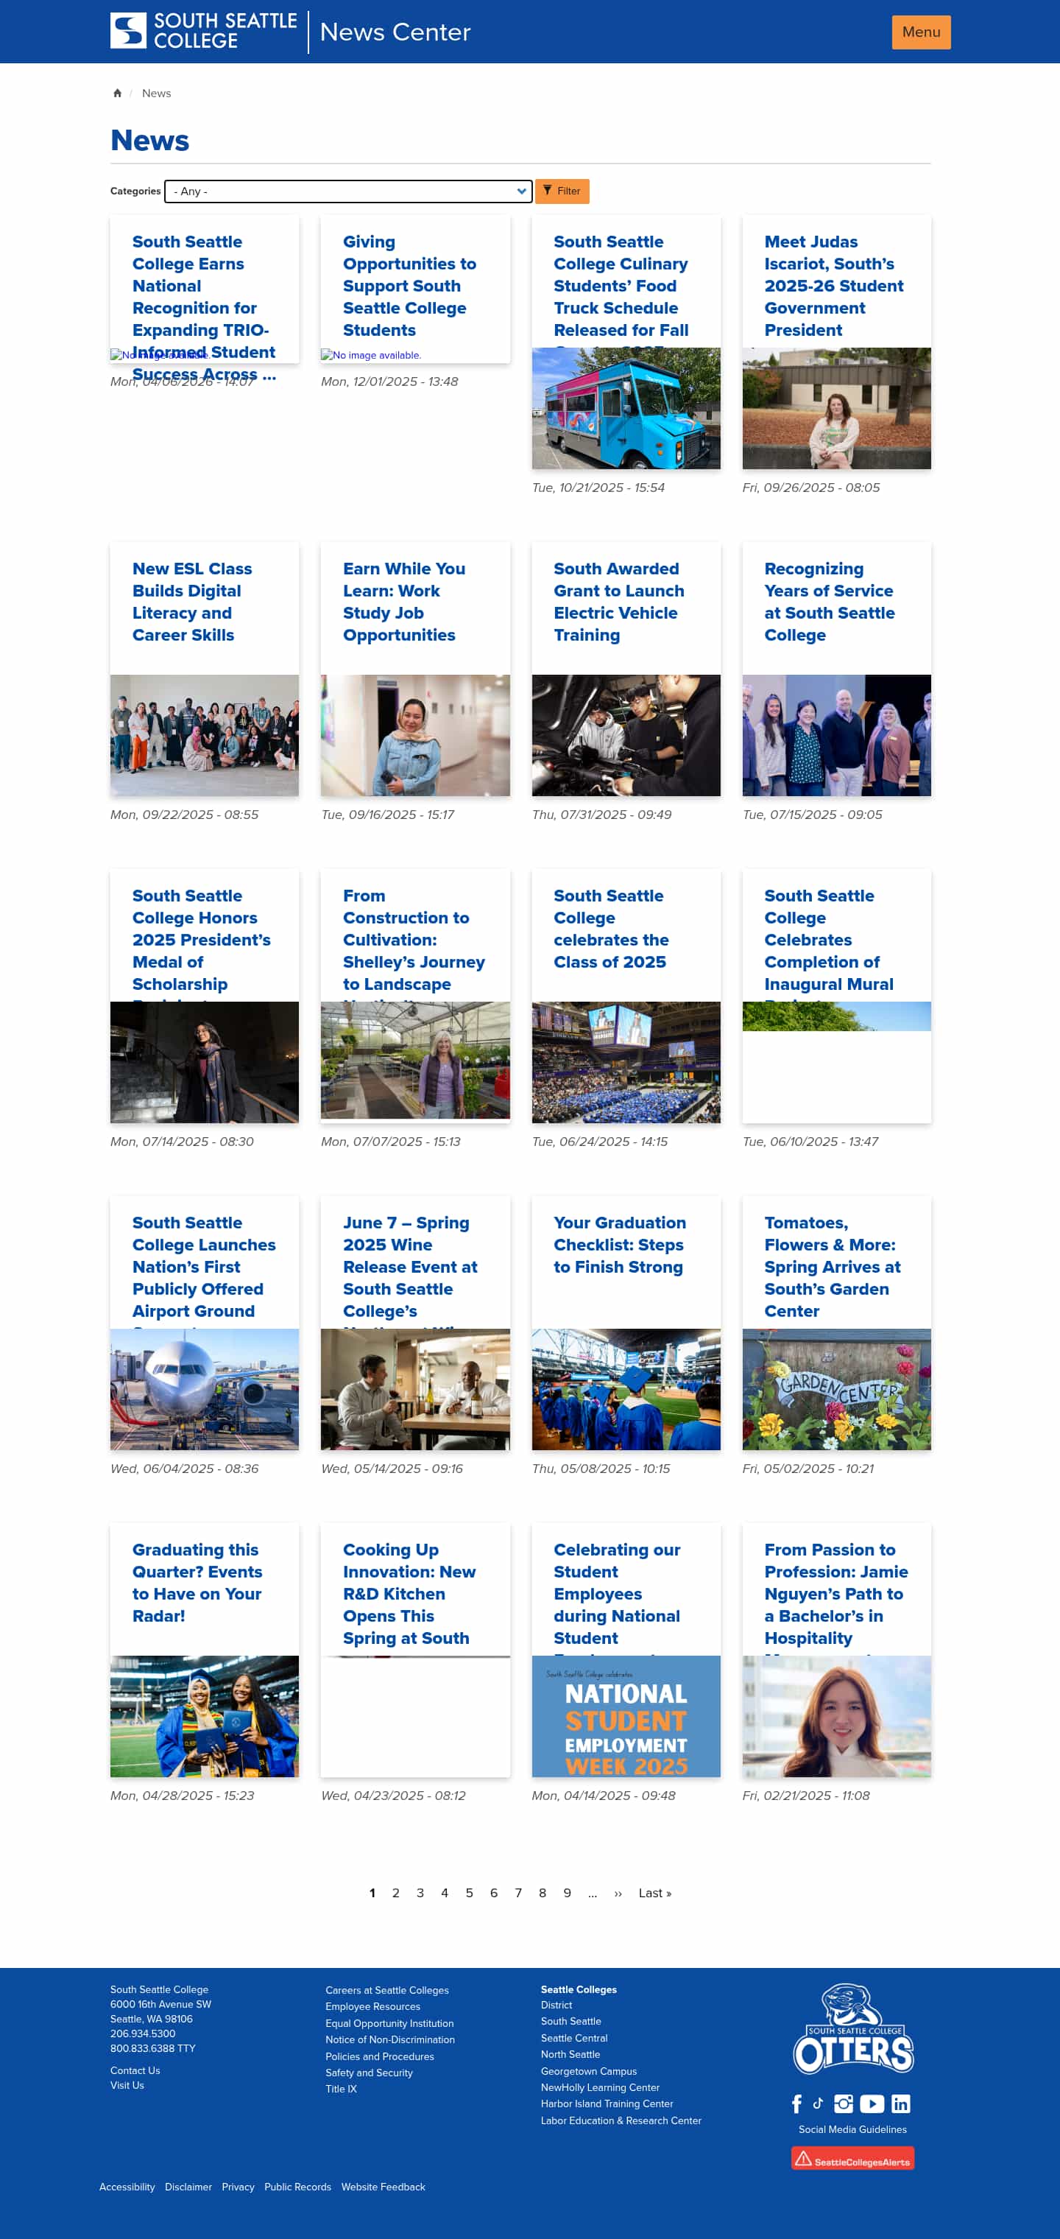Click the Otters mascot logo
1060x2239 pixels.
coord(853,2028)
